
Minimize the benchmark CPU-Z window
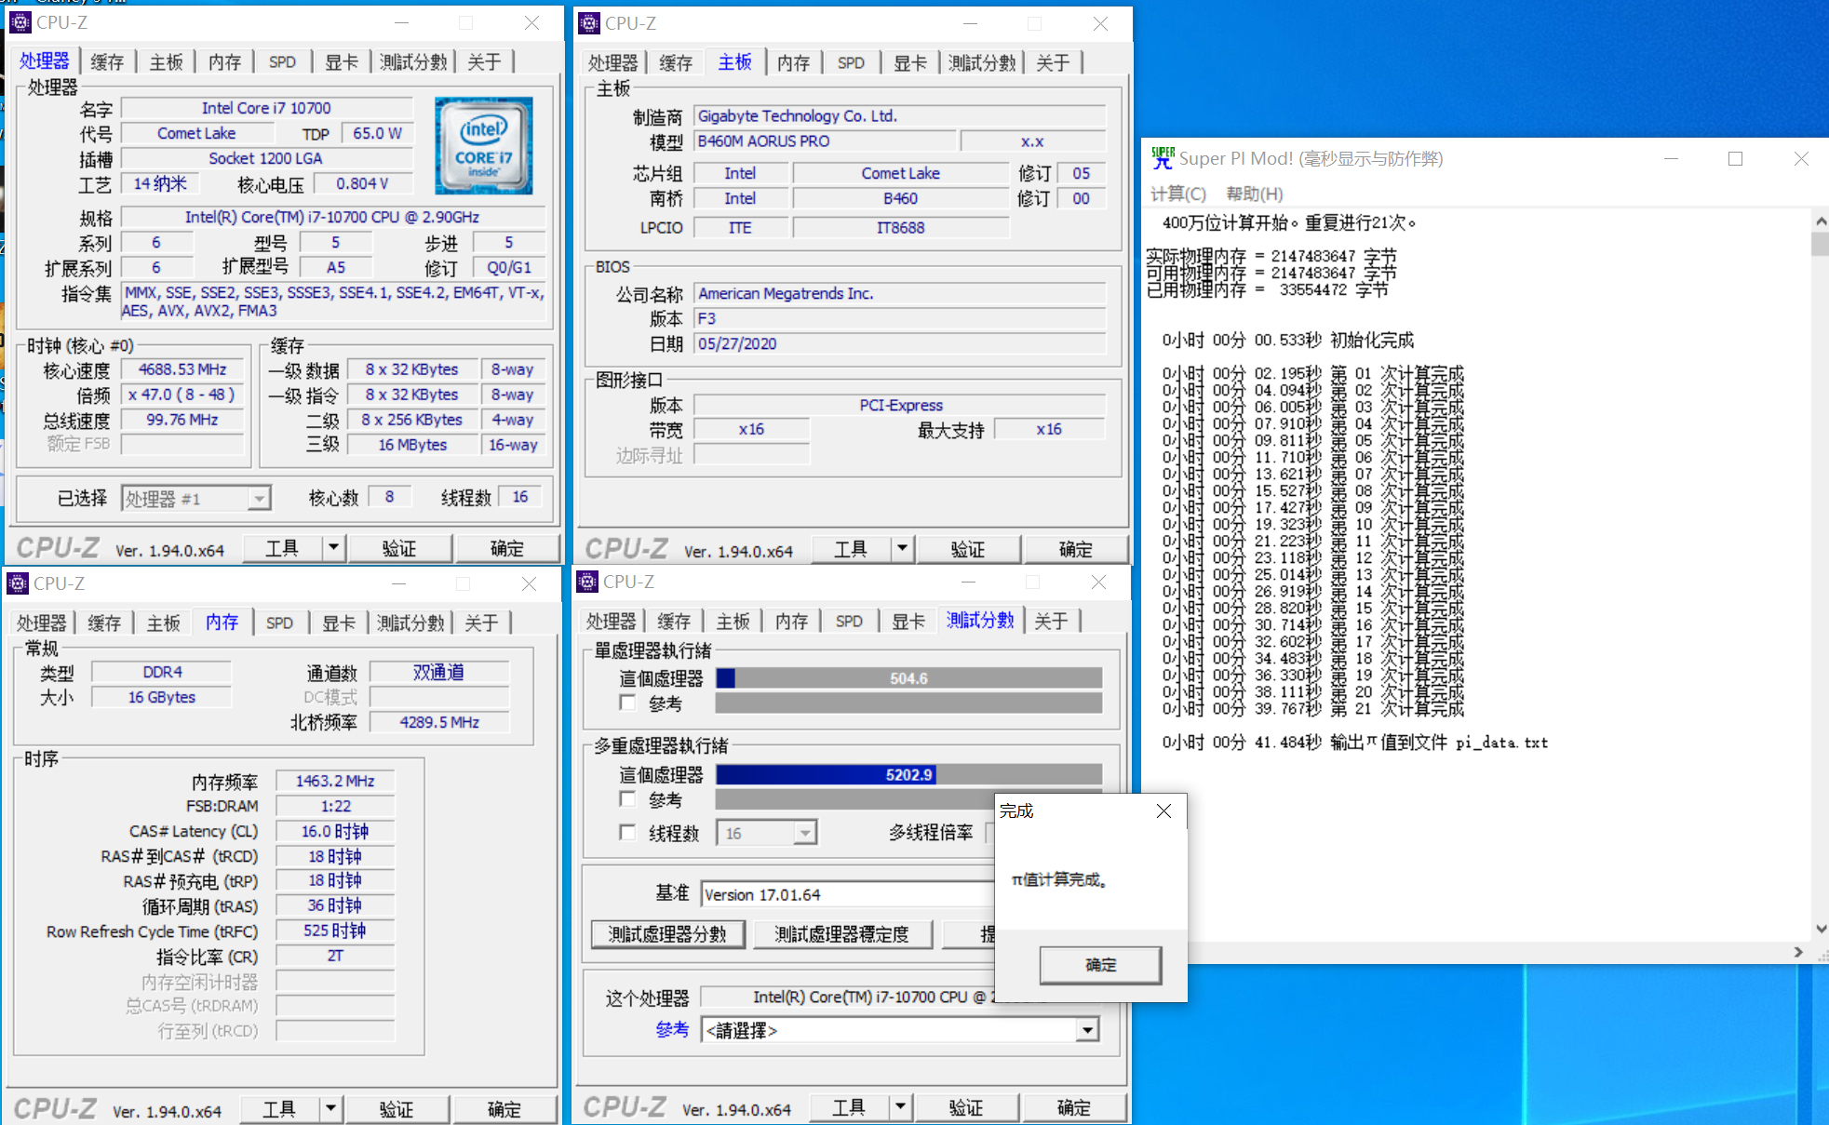968,582
